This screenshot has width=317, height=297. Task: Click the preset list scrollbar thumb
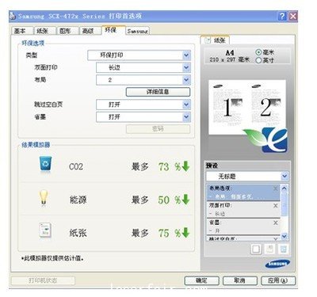tap(285, 204)
